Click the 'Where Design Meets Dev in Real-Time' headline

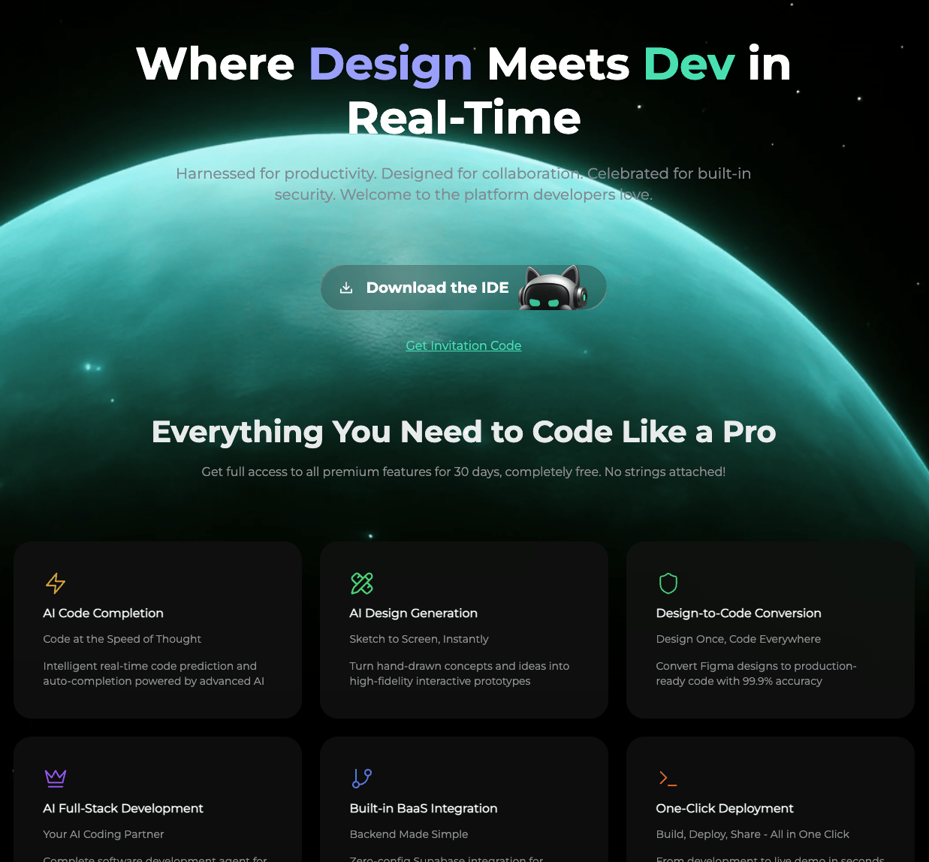[x=464, y=91]
